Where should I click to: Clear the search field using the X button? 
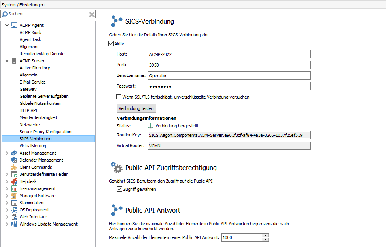pos(91,14)
